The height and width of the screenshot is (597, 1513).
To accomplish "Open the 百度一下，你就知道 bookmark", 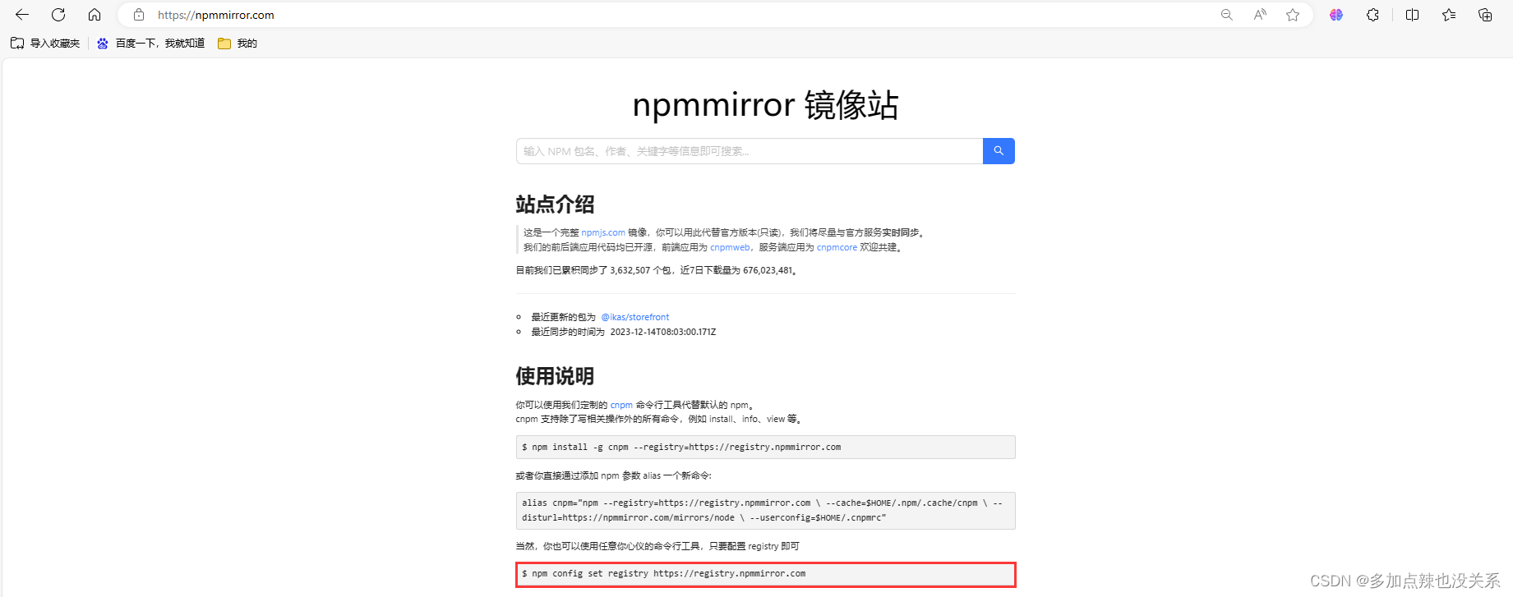I will 150,44.
